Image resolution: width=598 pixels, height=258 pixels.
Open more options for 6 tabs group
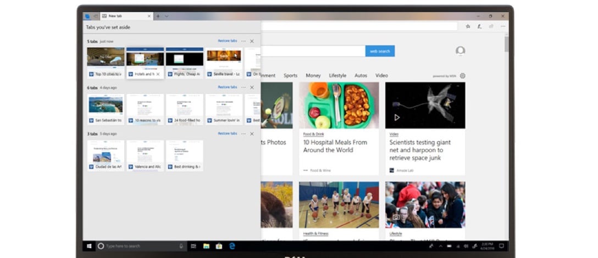pyautogui.click(x=243, y=88)
